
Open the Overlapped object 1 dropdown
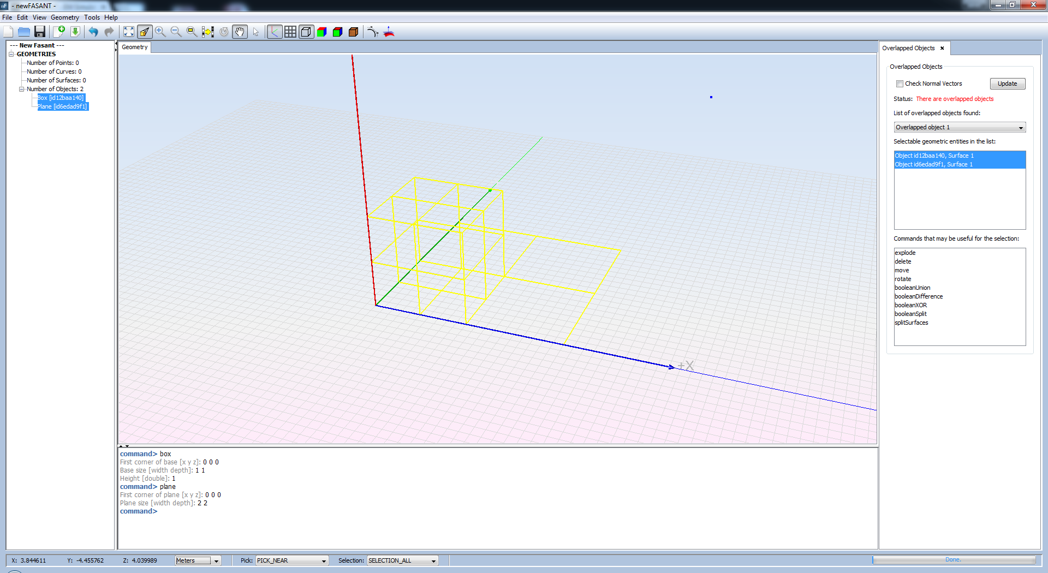tap(960, 127)
